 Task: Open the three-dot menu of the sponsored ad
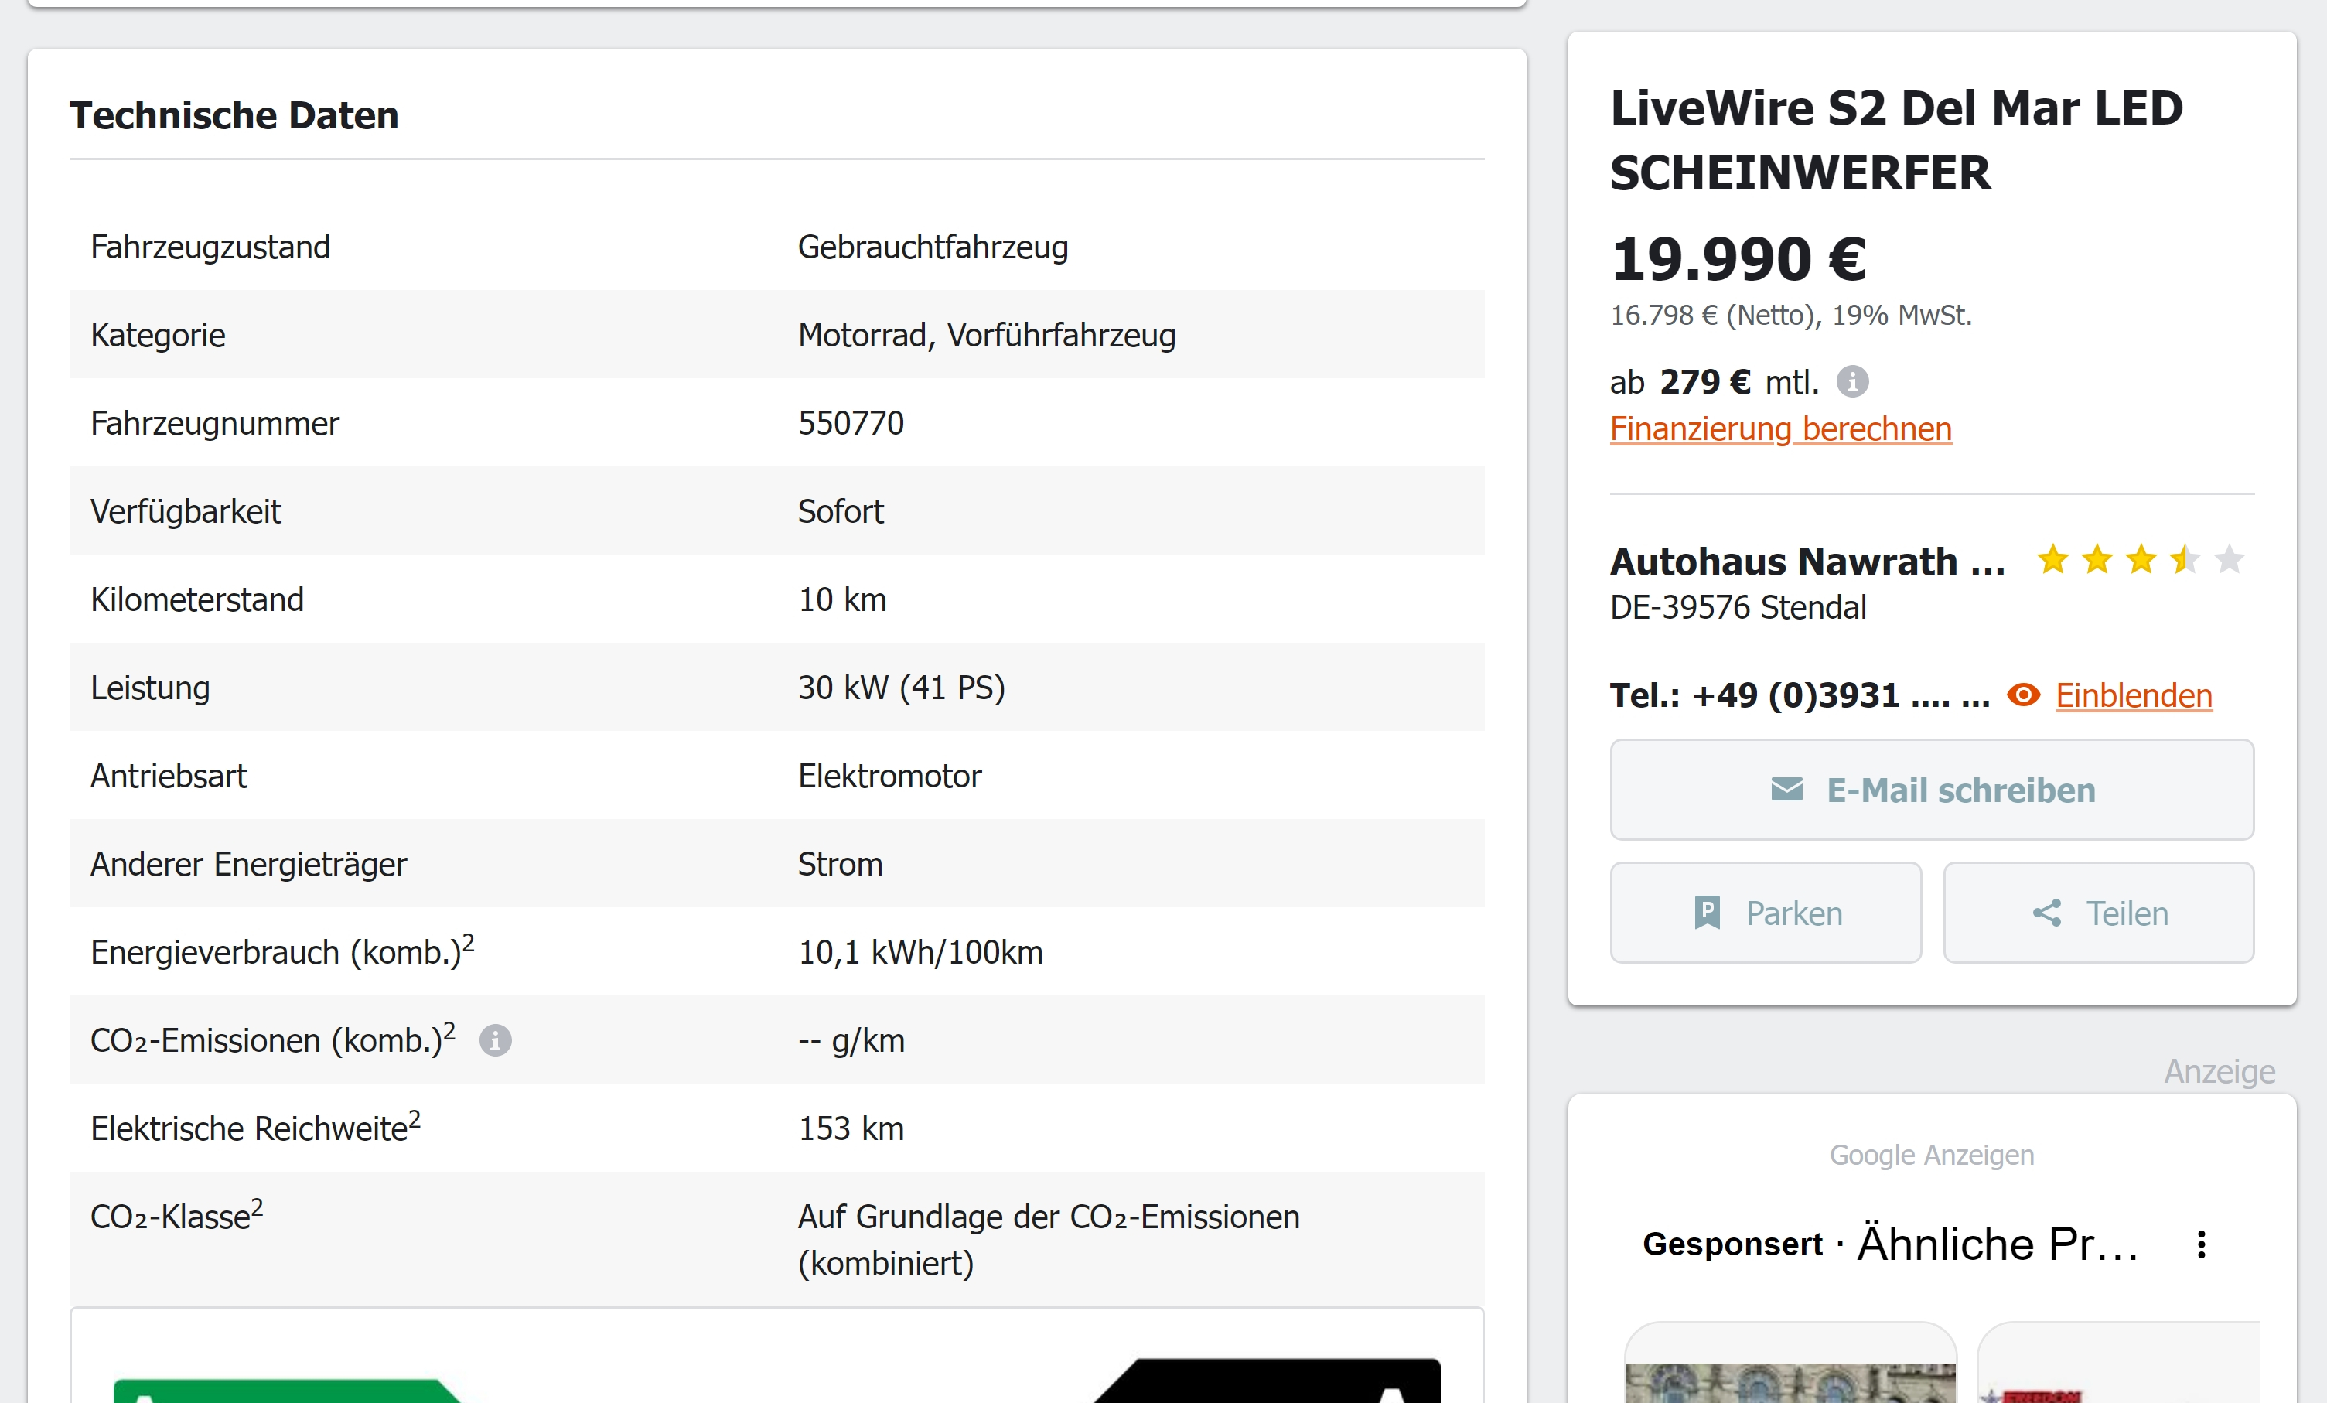[2200, 1244]
